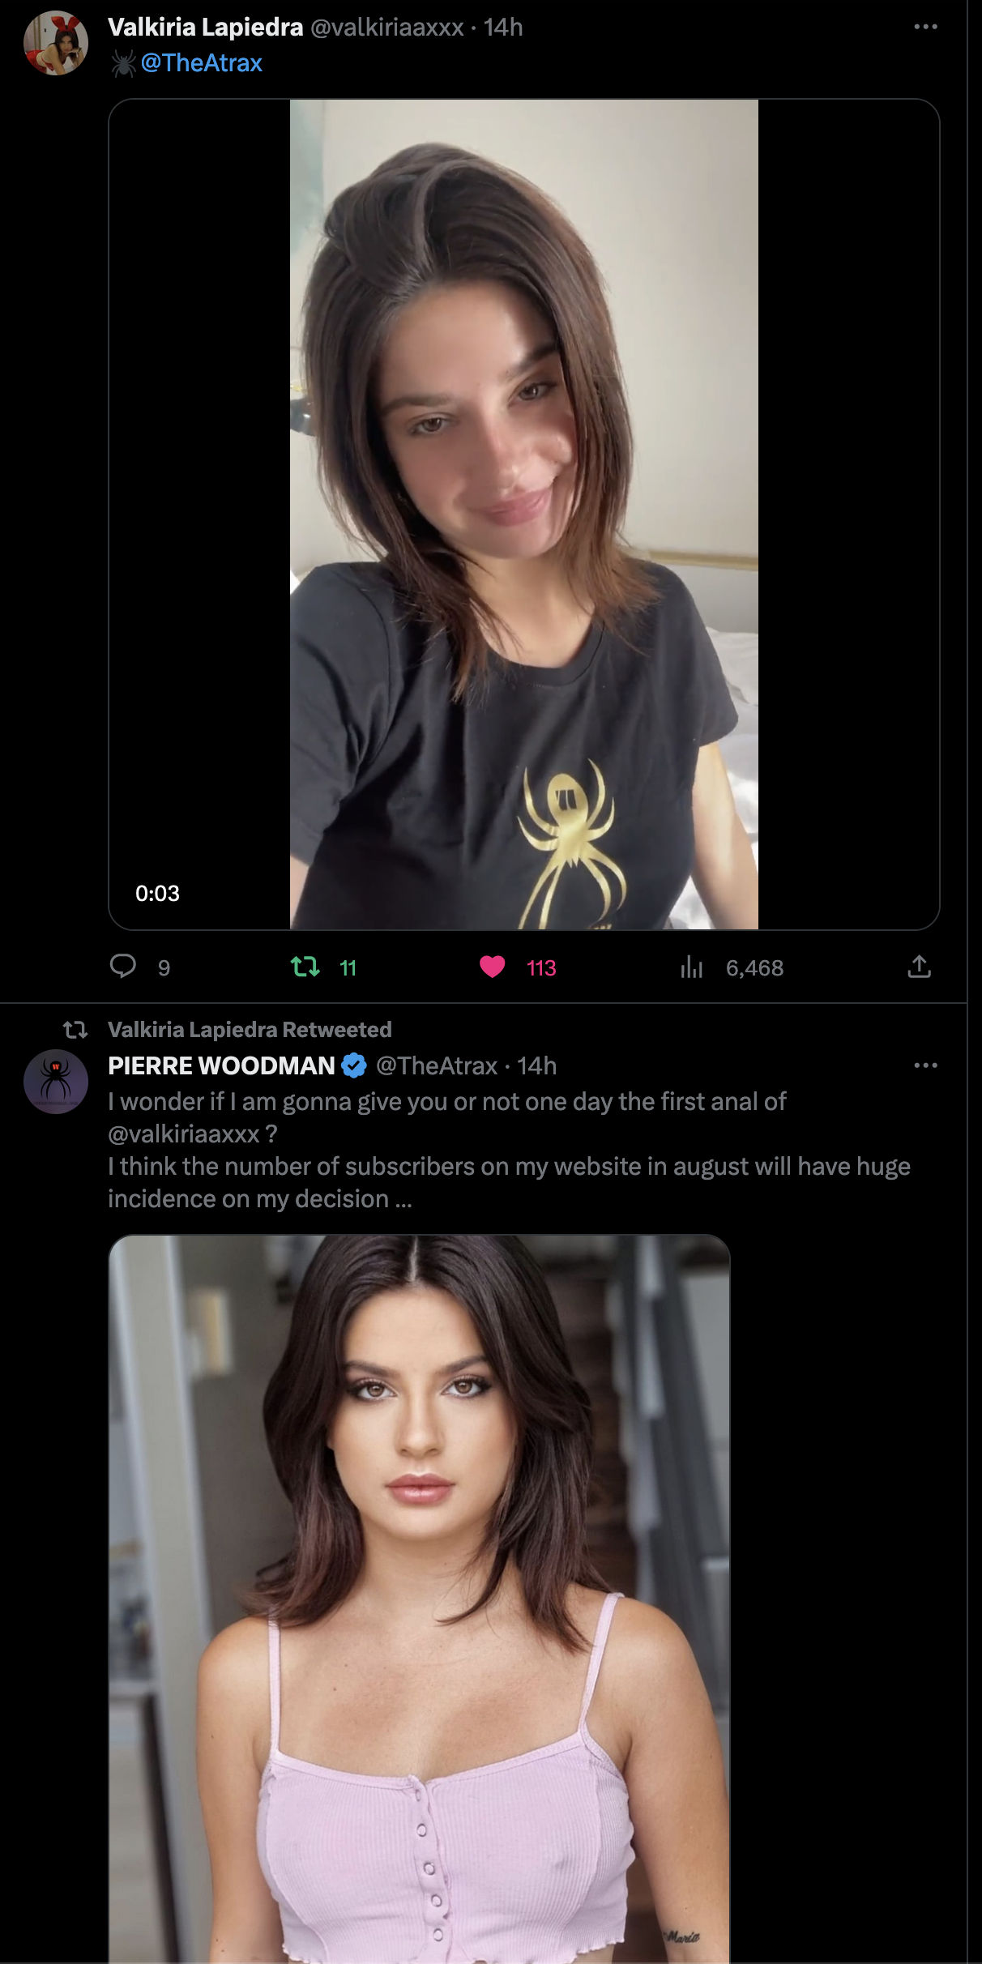982x1964 pixels.
Task: Click the PIERRE WOODMAN display name
Action: coord(221,1065)
